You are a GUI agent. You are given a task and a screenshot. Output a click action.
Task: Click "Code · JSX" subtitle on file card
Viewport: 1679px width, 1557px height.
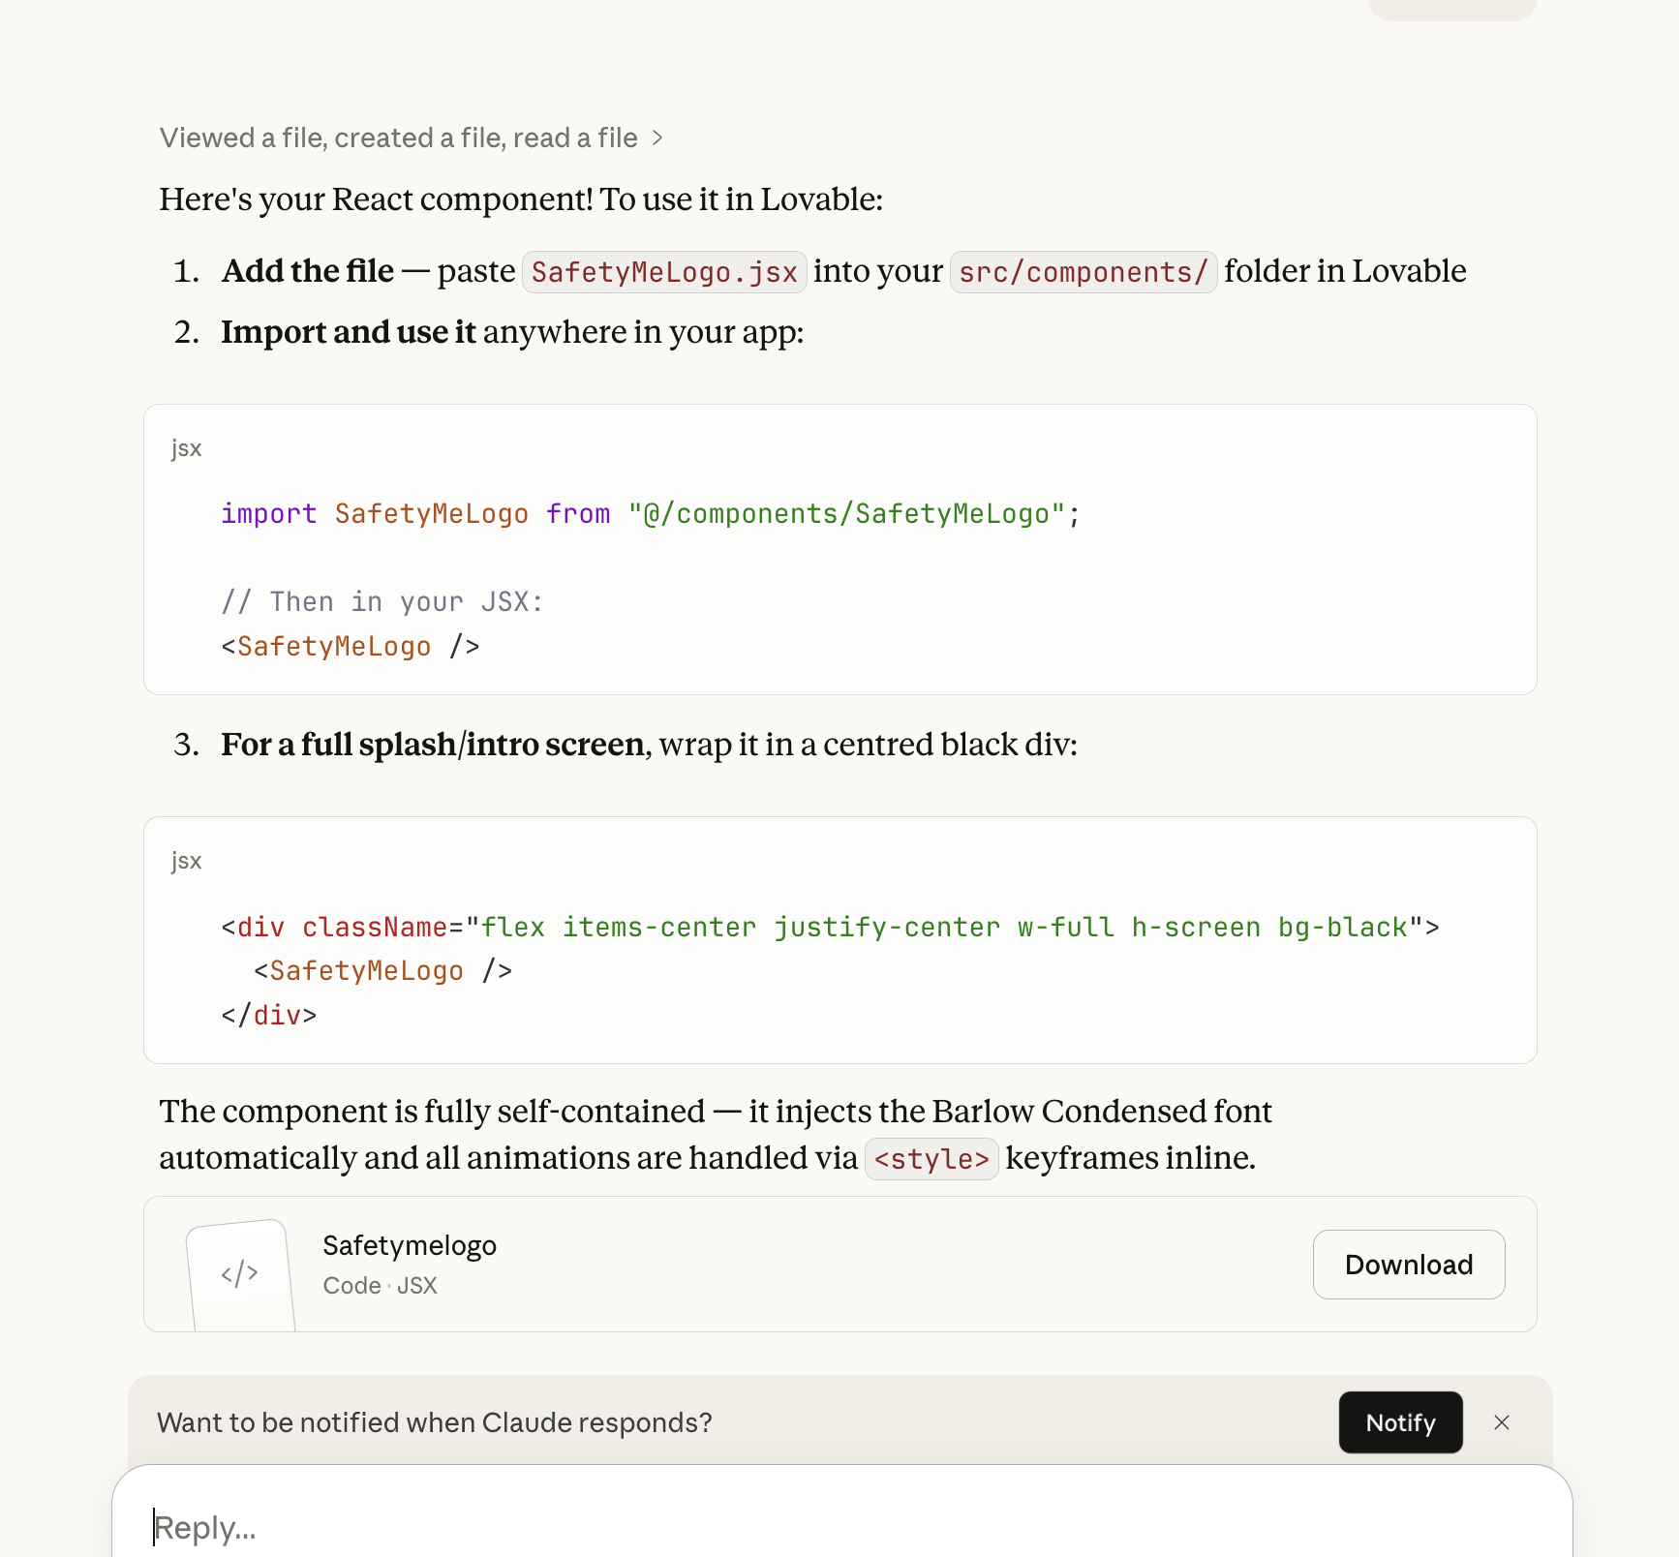pyautogui.click(x=380, y=1286)
